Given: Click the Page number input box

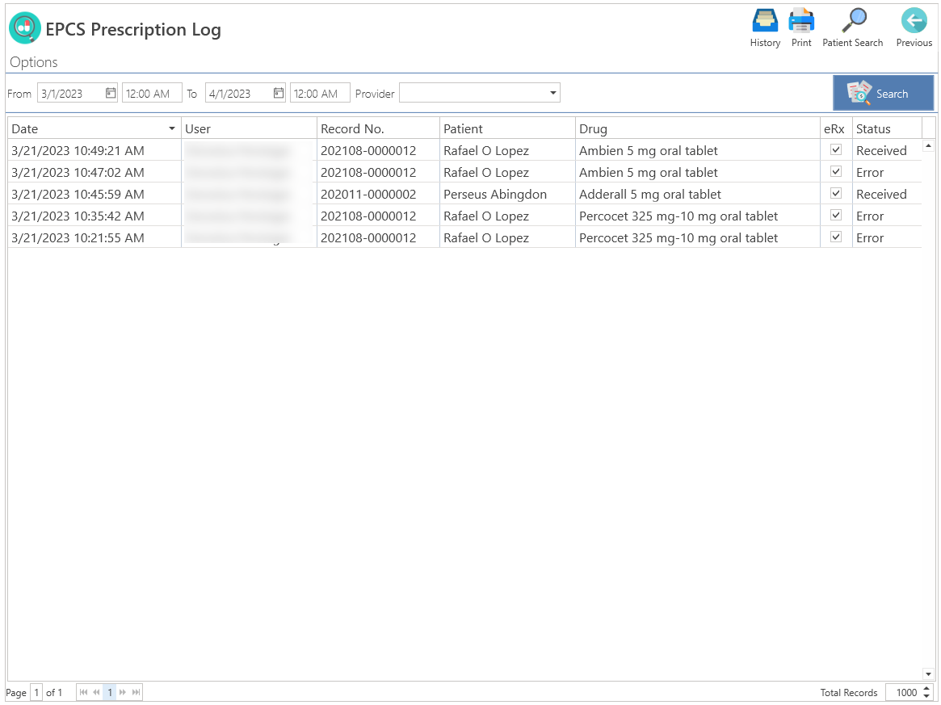Looking at the screenshot, I should 36,692.
